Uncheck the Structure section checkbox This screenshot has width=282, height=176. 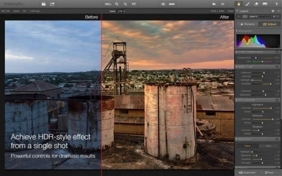tap(277, 139)
